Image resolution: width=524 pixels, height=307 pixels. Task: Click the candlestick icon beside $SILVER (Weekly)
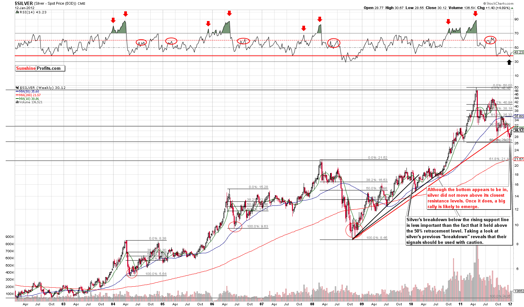coord(16,88)
